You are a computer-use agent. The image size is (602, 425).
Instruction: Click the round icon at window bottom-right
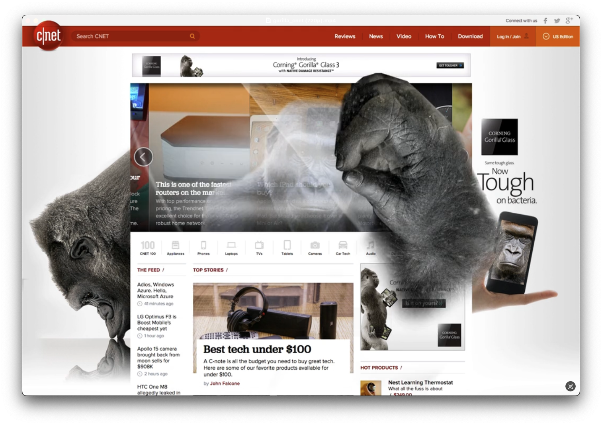(570, 386)
